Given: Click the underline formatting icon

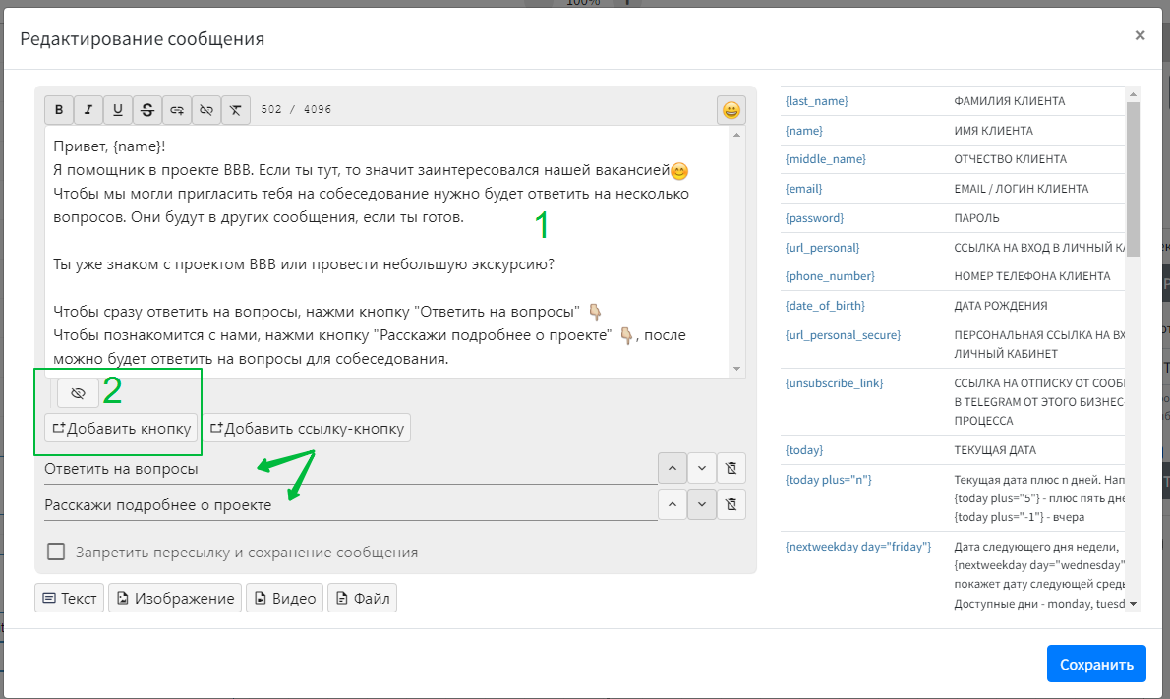Looking at the screenshot, I should (x=118, y=110).
